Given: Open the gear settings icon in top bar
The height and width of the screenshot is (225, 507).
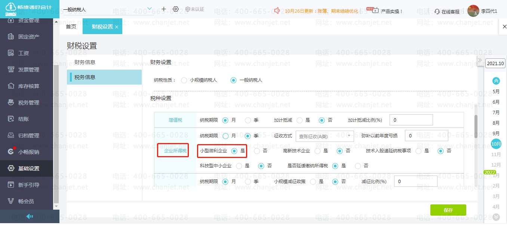Looking at the screenshot, I should pyautogui.click(x=176, y=9).
